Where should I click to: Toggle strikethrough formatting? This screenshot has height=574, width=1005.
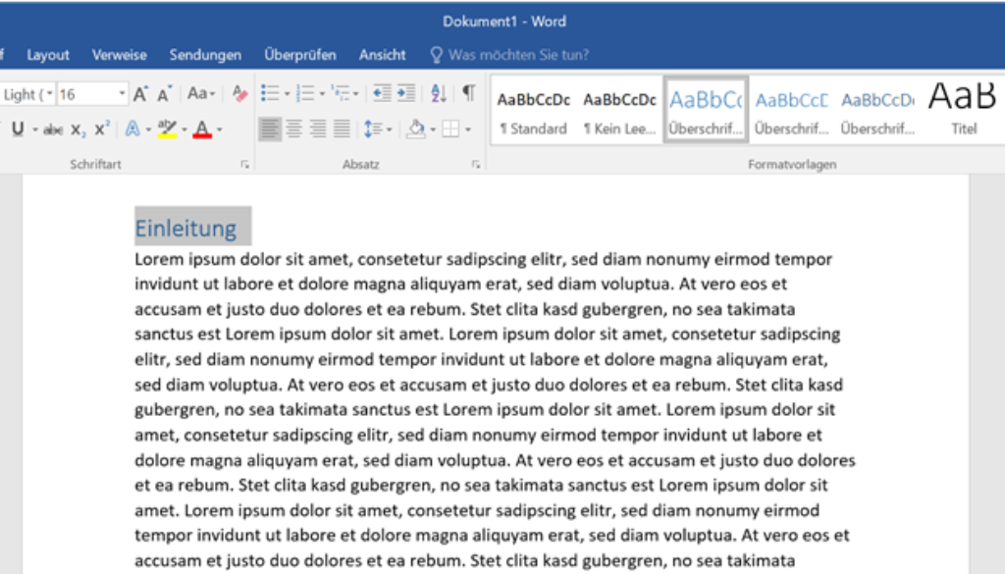[x=53, y=130]
